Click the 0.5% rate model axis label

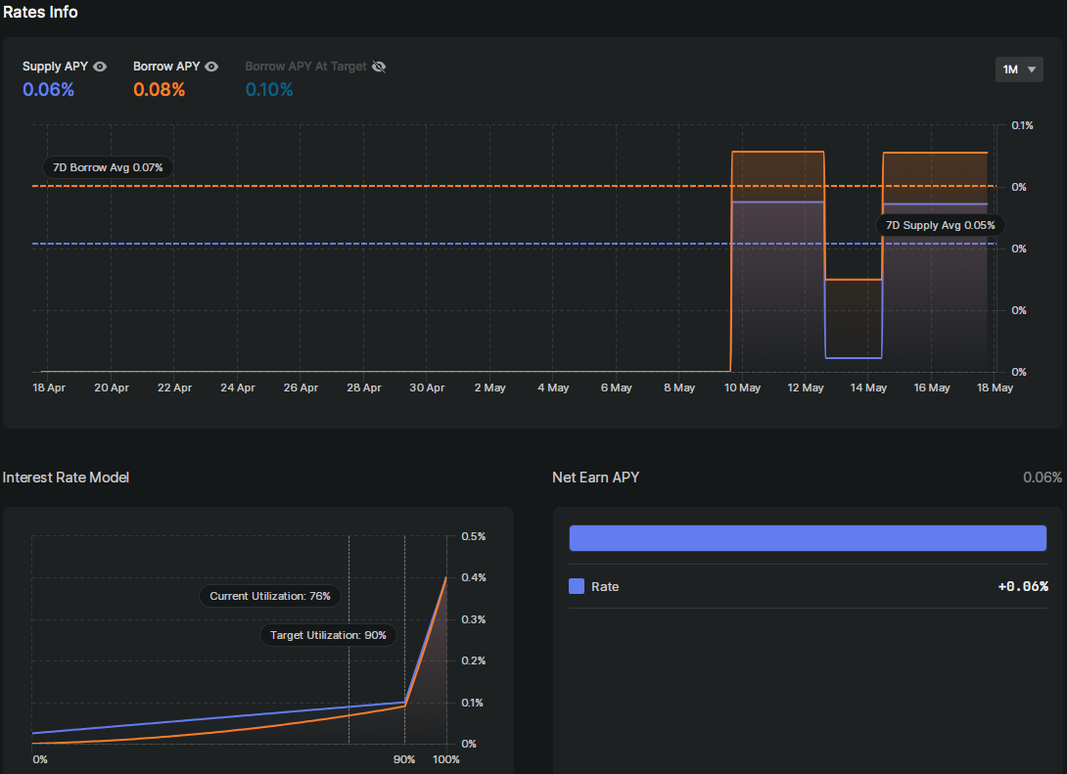[474, 536]
